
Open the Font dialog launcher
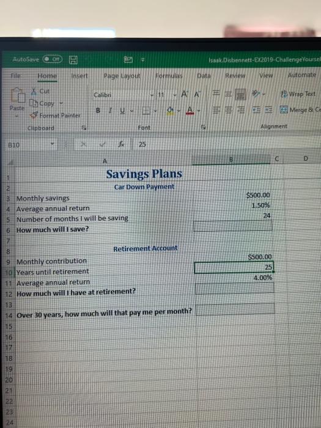pyautogui.click(x=203, y=127)
